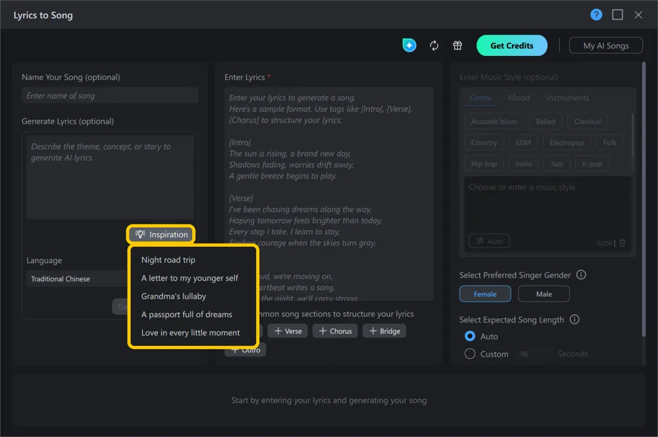Select the Custom song length radio
658x437 pixels.
pos(470,354)
